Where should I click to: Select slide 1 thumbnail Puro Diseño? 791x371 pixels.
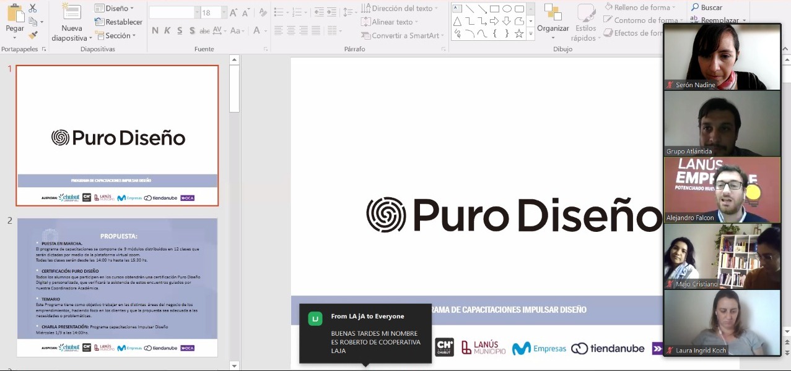coord(117,135)
